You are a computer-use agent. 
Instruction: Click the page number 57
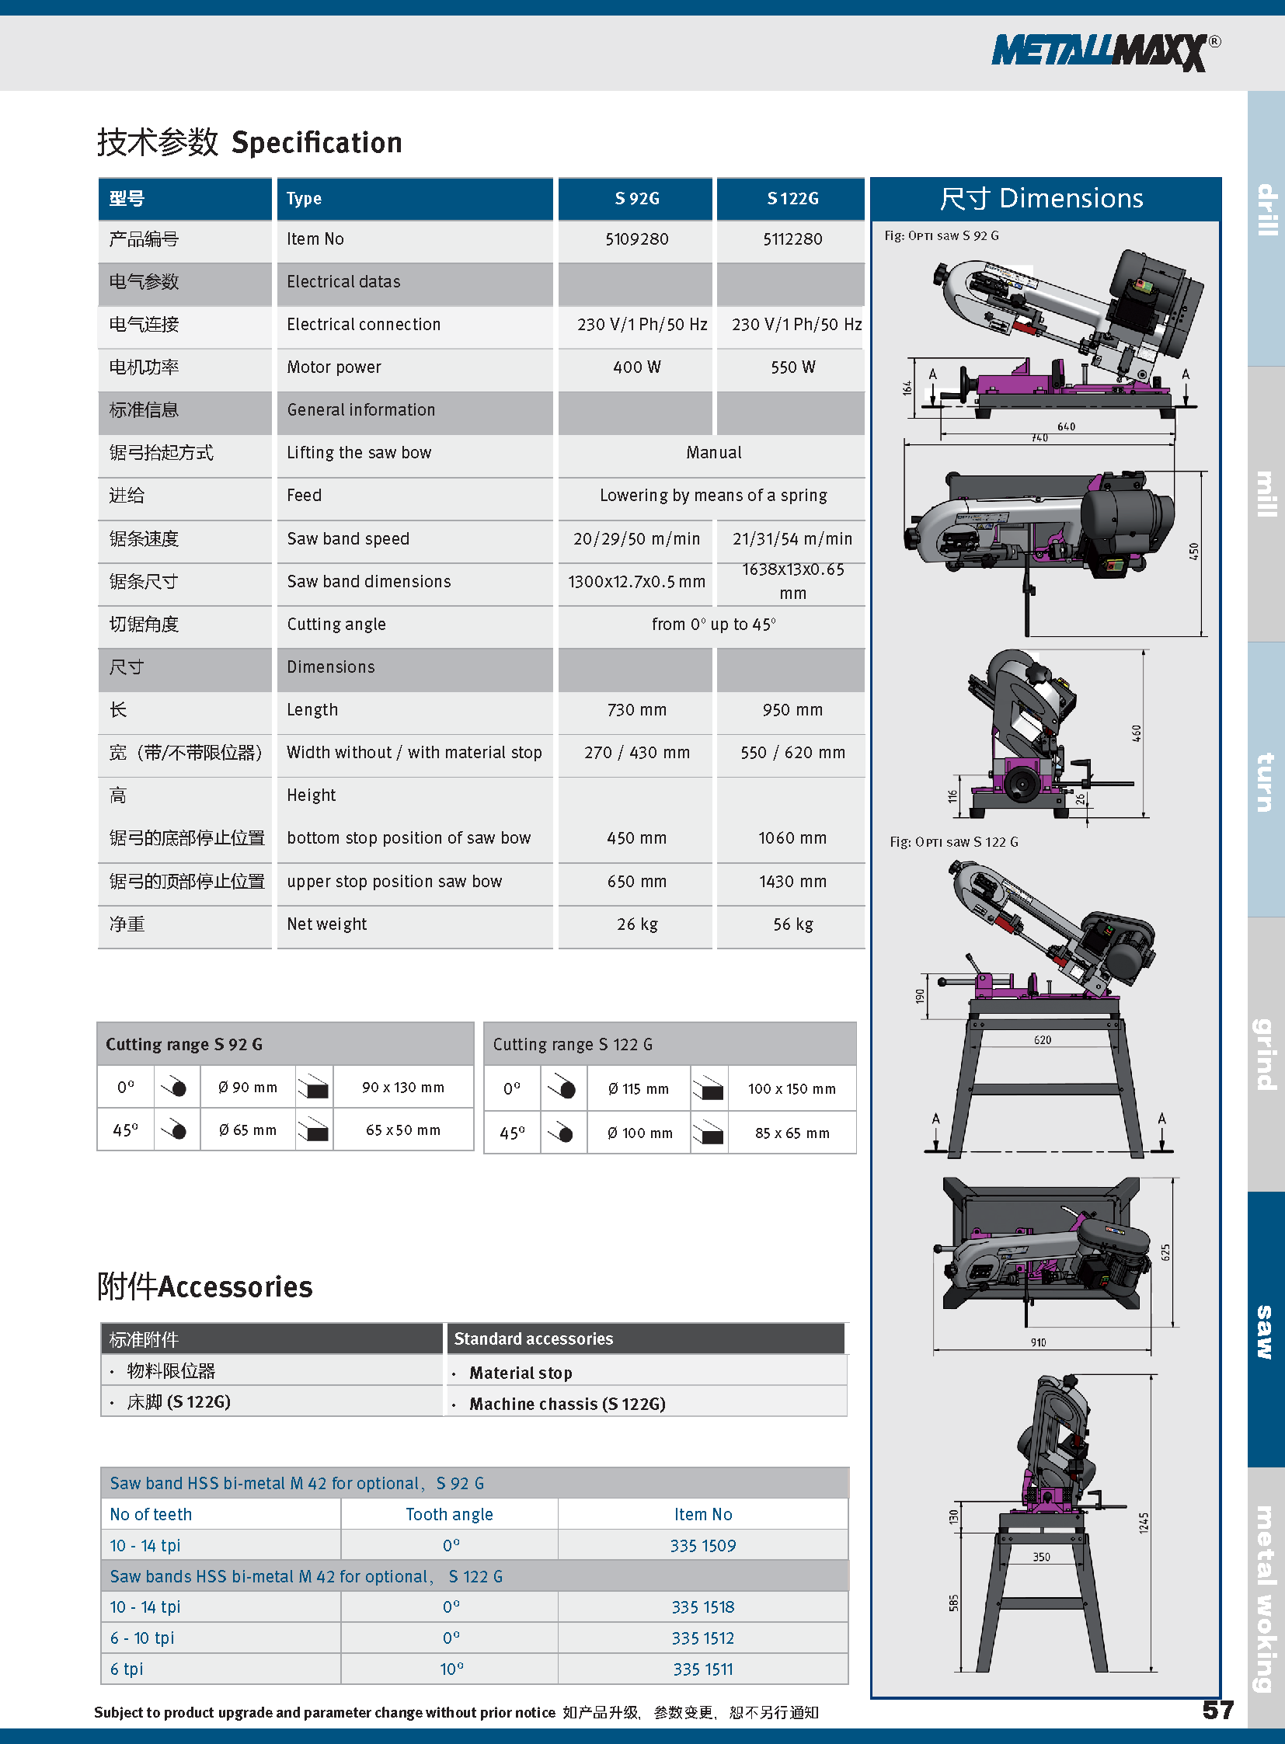click(x=1217, y=1710)
